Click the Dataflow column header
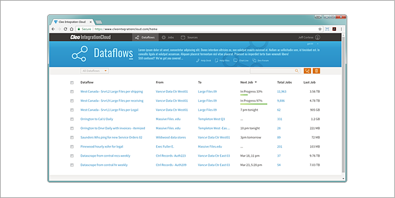395x198 pixels. (87, 82)
